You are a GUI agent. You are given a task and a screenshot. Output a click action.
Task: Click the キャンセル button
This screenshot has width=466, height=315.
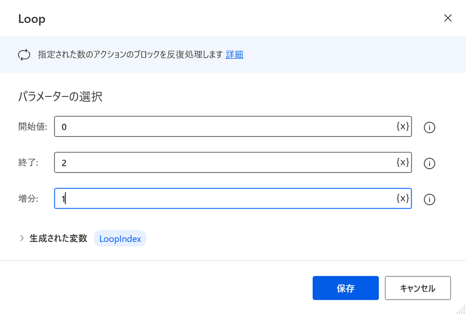point(418,288)
